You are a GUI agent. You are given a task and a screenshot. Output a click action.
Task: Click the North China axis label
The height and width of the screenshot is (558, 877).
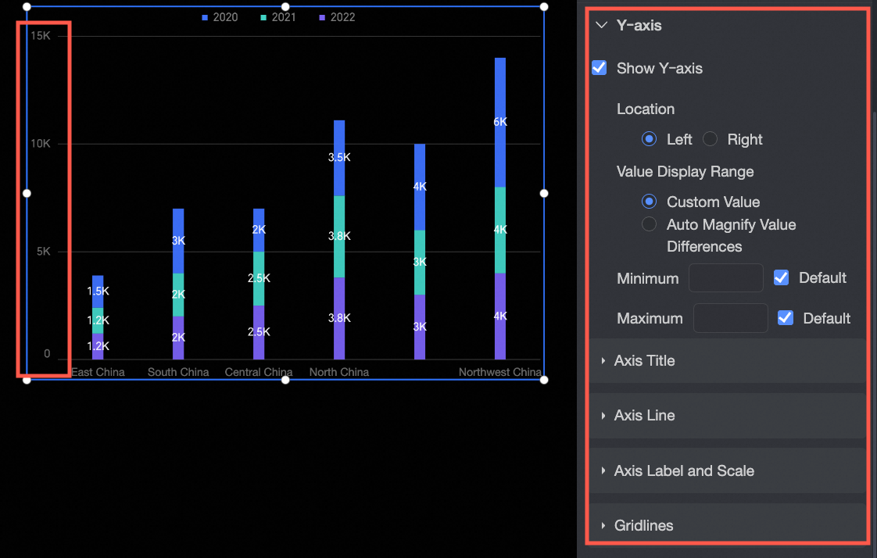coord(339,372)
